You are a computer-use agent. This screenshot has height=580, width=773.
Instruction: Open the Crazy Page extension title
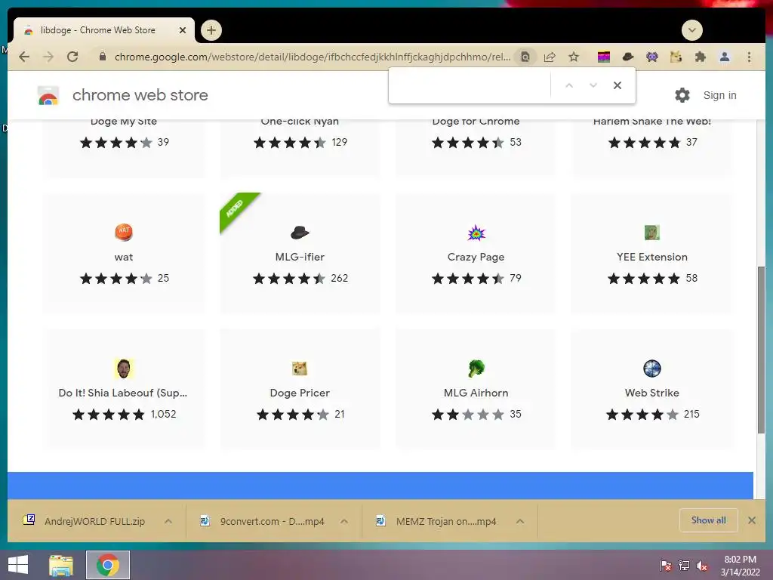(x=476, y=257)
